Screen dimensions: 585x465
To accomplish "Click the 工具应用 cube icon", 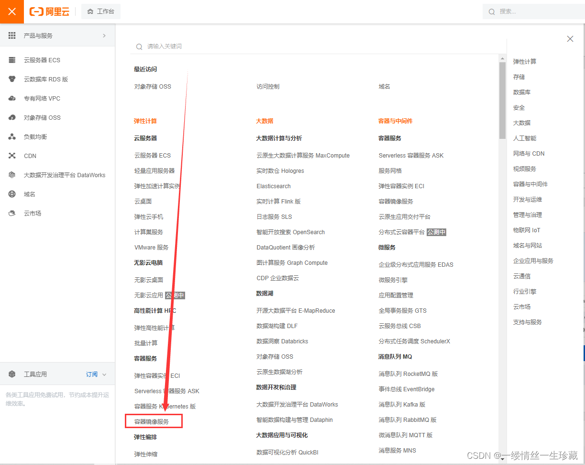I will (12, 374).
